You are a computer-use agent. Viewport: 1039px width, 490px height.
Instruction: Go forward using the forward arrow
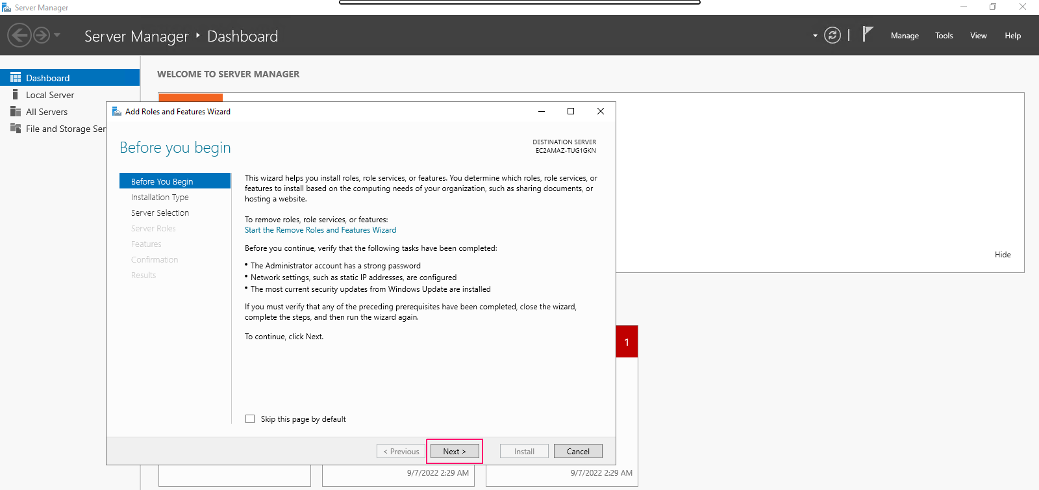42,35
